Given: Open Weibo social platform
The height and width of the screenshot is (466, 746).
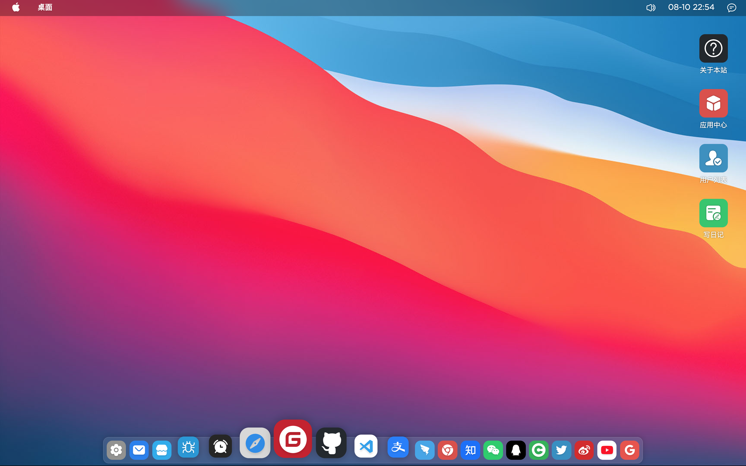Looking at the screenshot, I should point(584,450).
